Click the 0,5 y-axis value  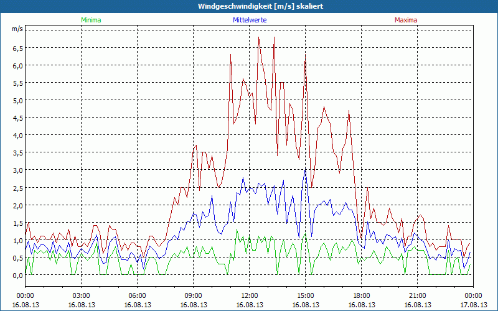click(x=18, y=258)
